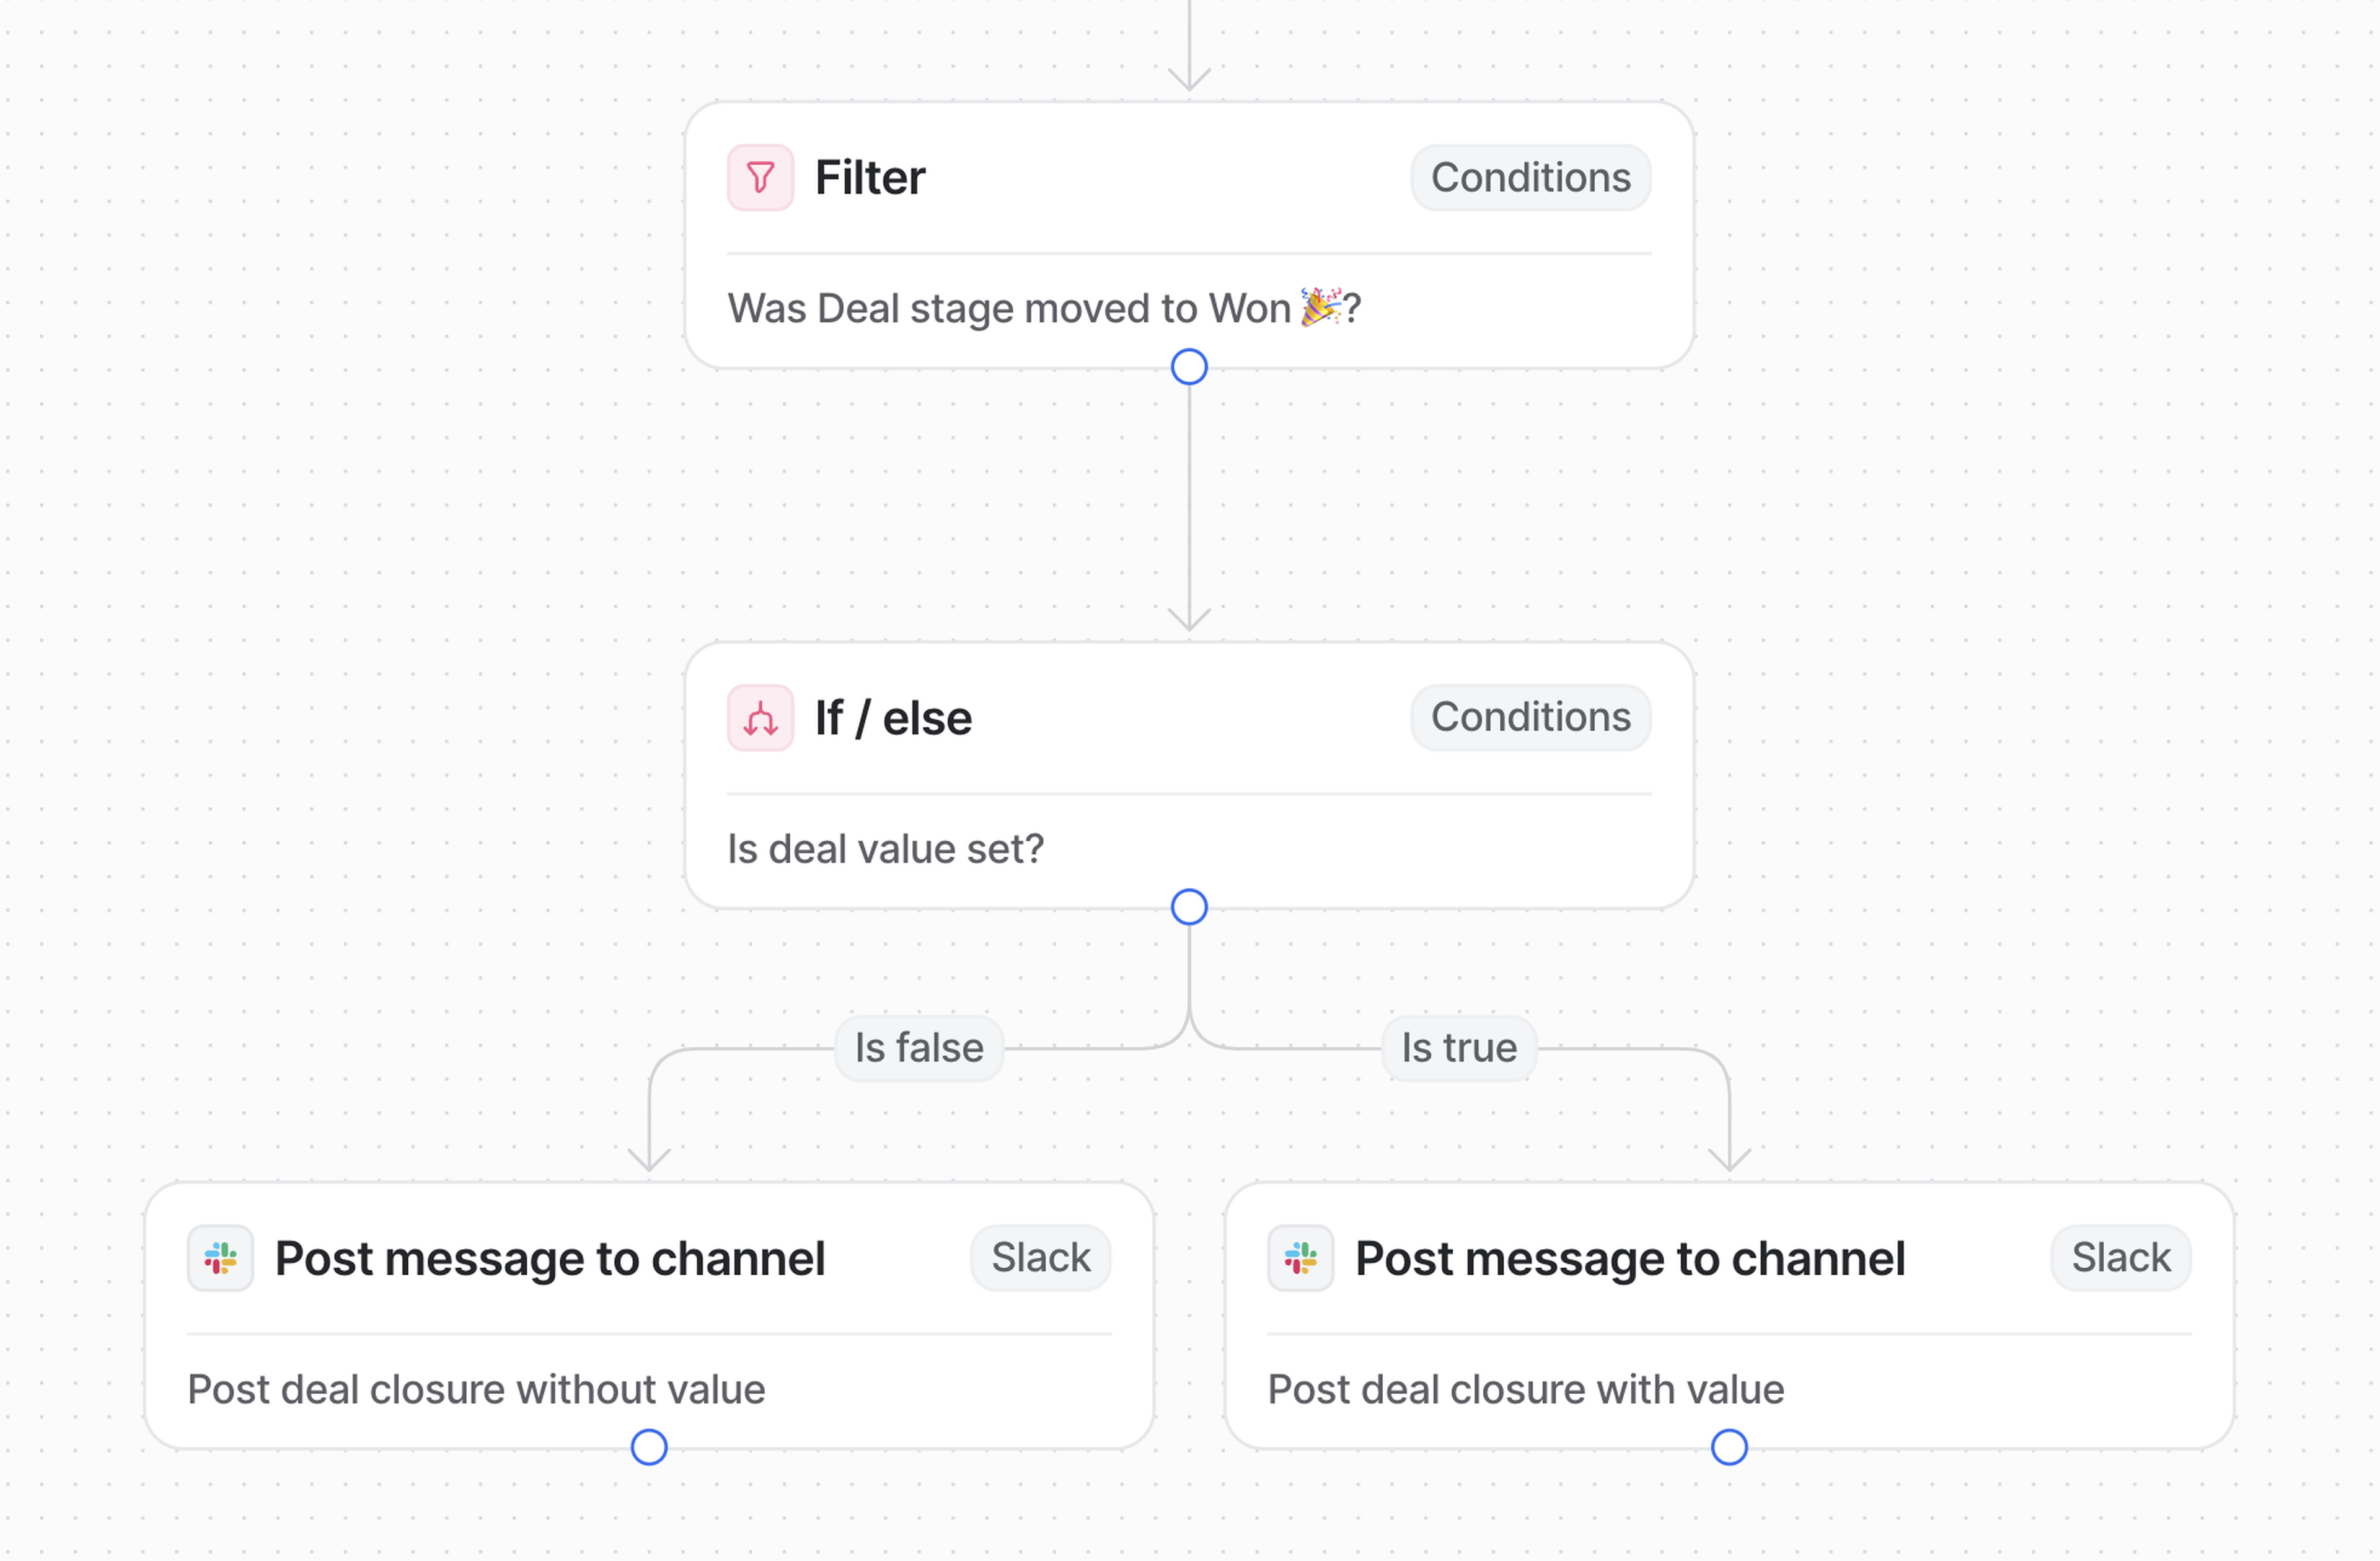Click Slack icon on the without-value message block

click(220, 1258)
